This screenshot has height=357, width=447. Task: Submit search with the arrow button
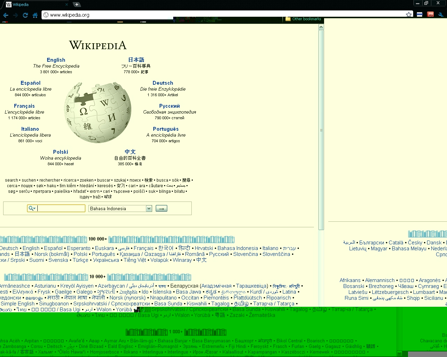(161, 208)
